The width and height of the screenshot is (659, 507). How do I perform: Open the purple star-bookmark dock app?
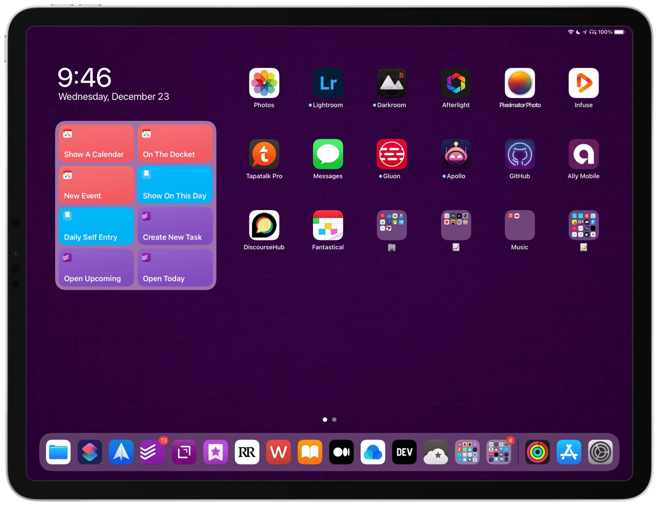[x=216, y=452]
